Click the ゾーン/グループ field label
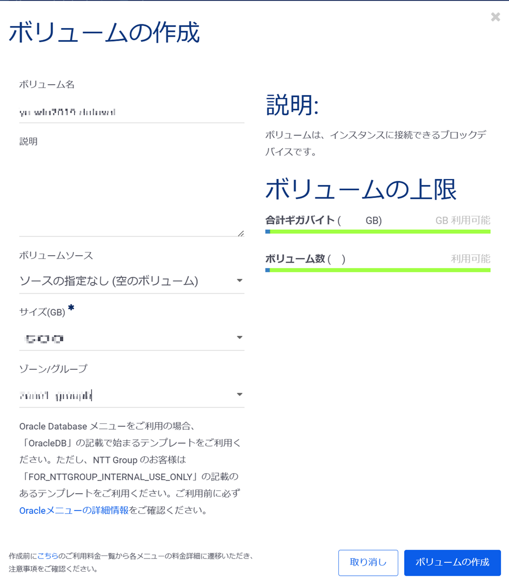The image size is (509, 584). point(53,369)
